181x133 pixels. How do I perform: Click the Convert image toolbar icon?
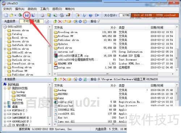pyautogui.click(x=55, y=15)
